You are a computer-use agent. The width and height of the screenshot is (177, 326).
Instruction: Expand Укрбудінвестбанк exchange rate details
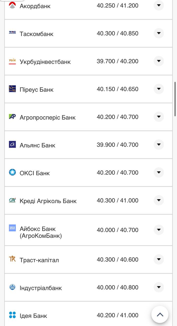[159, 61]
